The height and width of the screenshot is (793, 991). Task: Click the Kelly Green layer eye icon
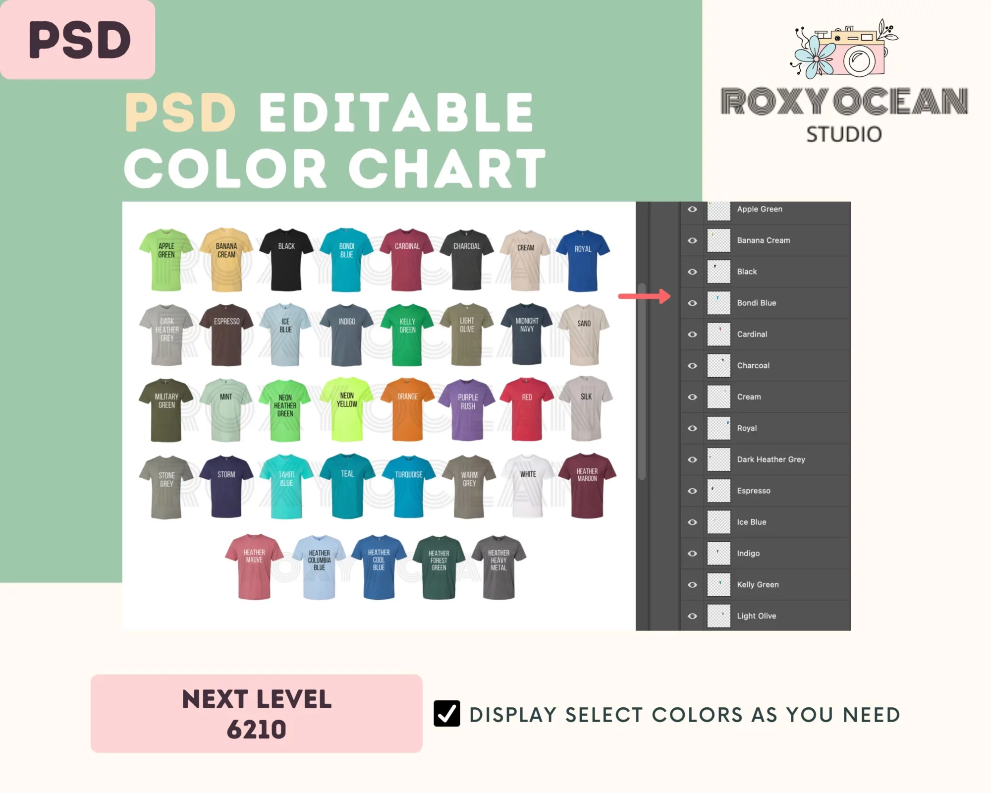click(x=692, y=584)
